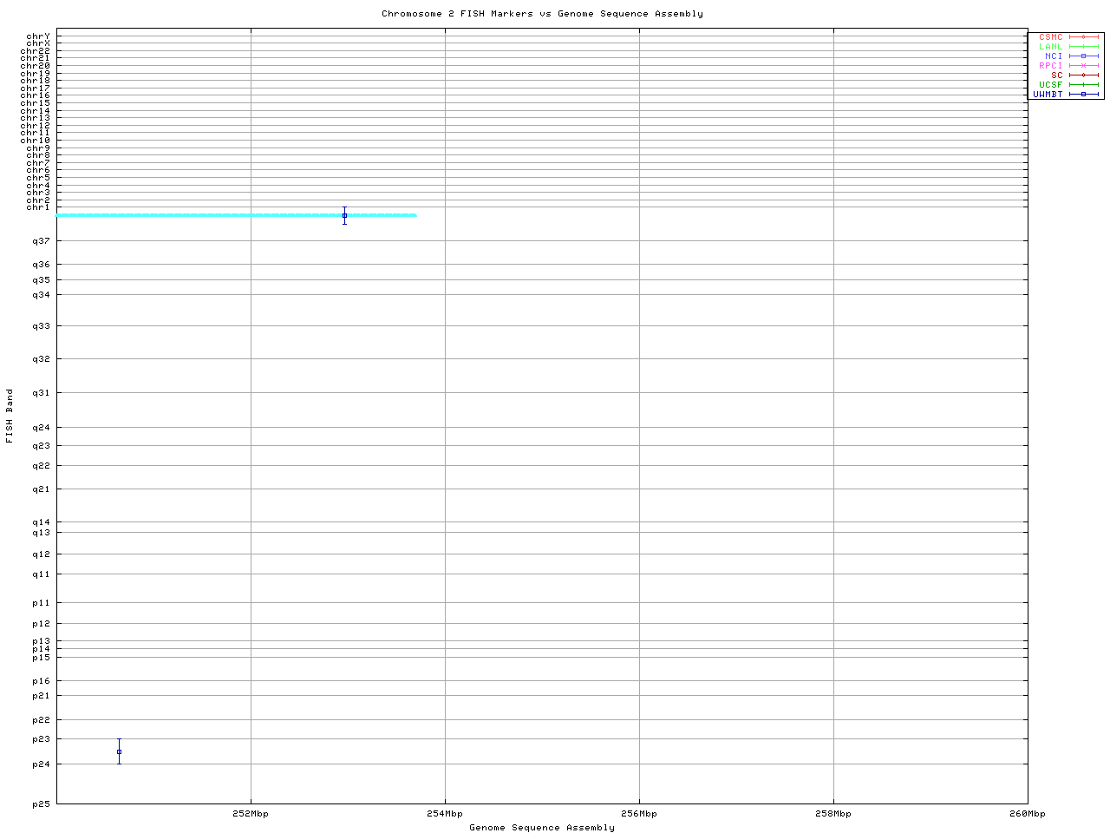Click the bottom x-axis label Genome Sequence Assembly

click(x=542, y=828)
